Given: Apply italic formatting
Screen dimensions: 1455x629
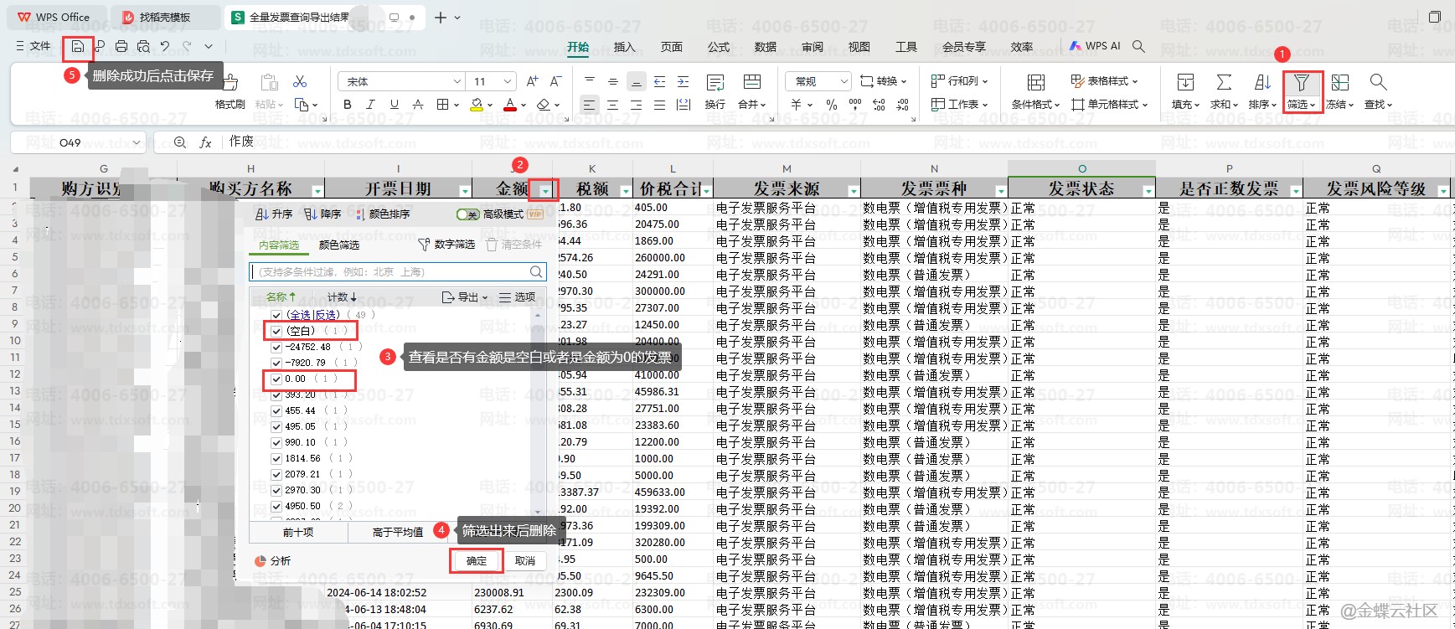Looking at the screenshot, I should 370,105.
